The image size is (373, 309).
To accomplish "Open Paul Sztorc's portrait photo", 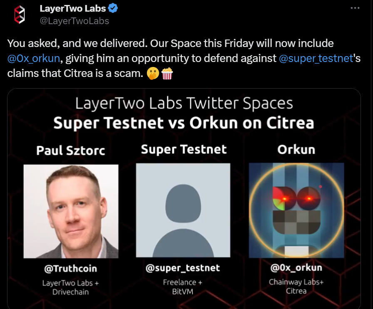I will coord(71,211).
